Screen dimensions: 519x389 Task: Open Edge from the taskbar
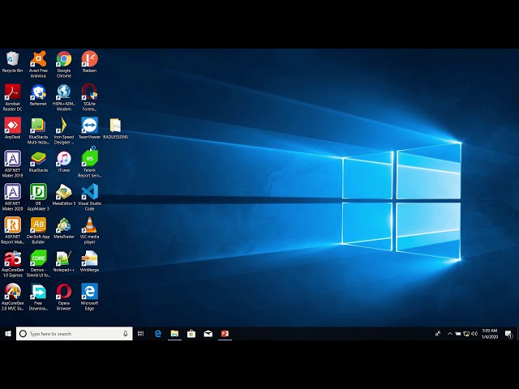pos(158,333)
